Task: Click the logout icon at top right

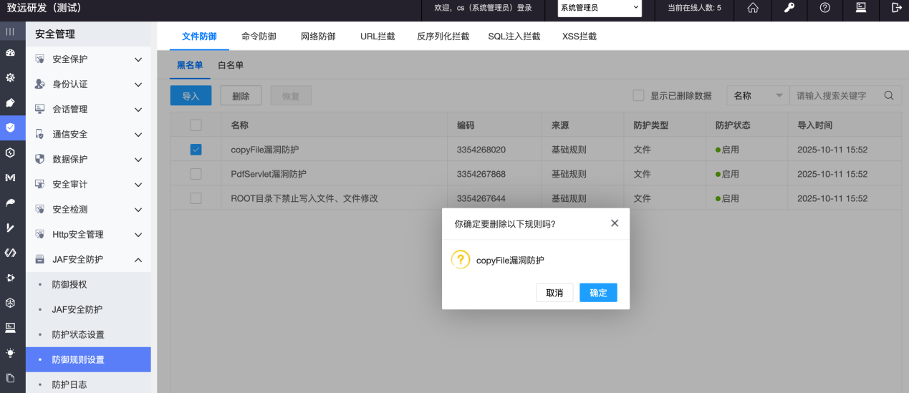Action: pyautogui.click(x=896, y=8)
